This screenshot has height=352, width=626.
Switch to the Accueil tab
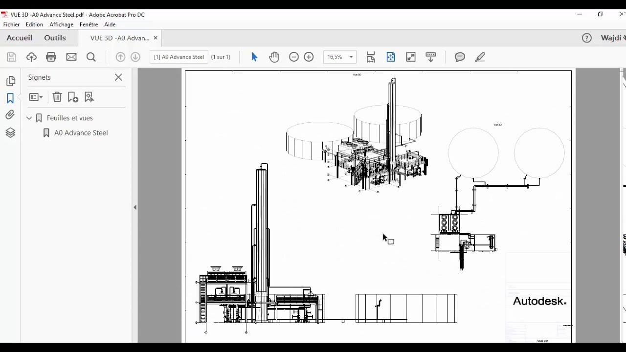[x=20, y=38]
